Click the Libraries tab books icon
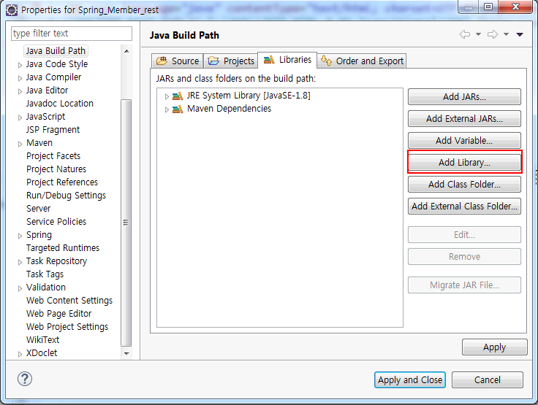The height and width of the screenshot is (405, 538). point(269,60)
